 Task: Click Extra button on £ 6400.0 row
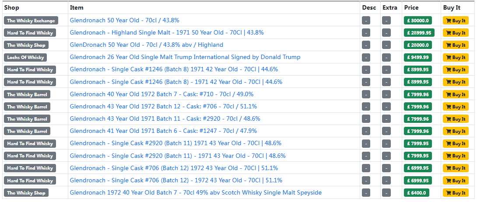pyautogui.click(x=386, y=193)
